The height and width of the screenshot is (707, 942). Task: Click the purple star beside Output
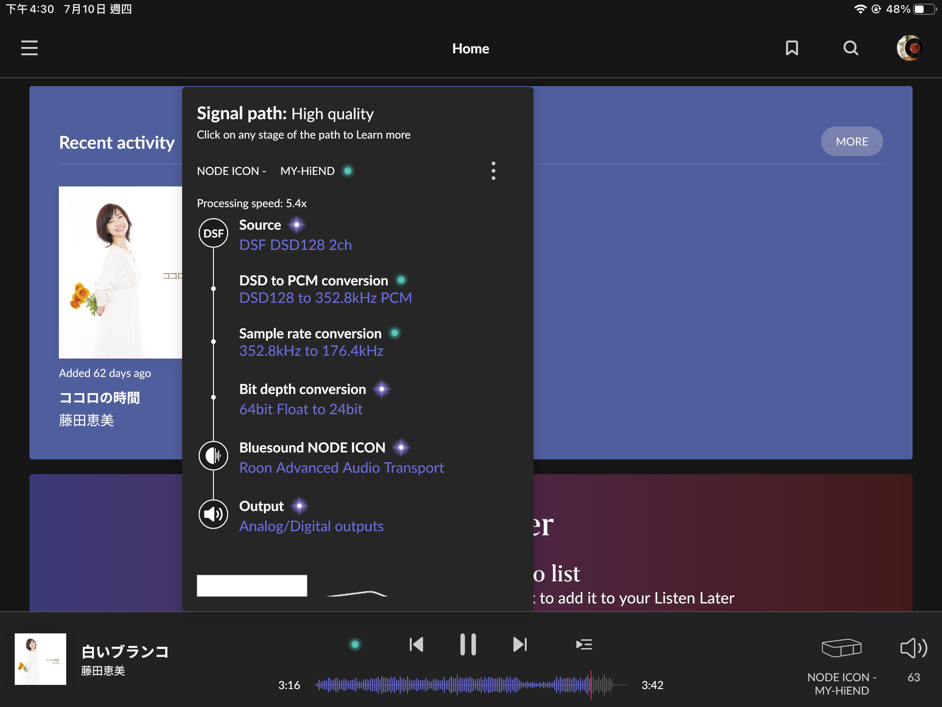299,506
